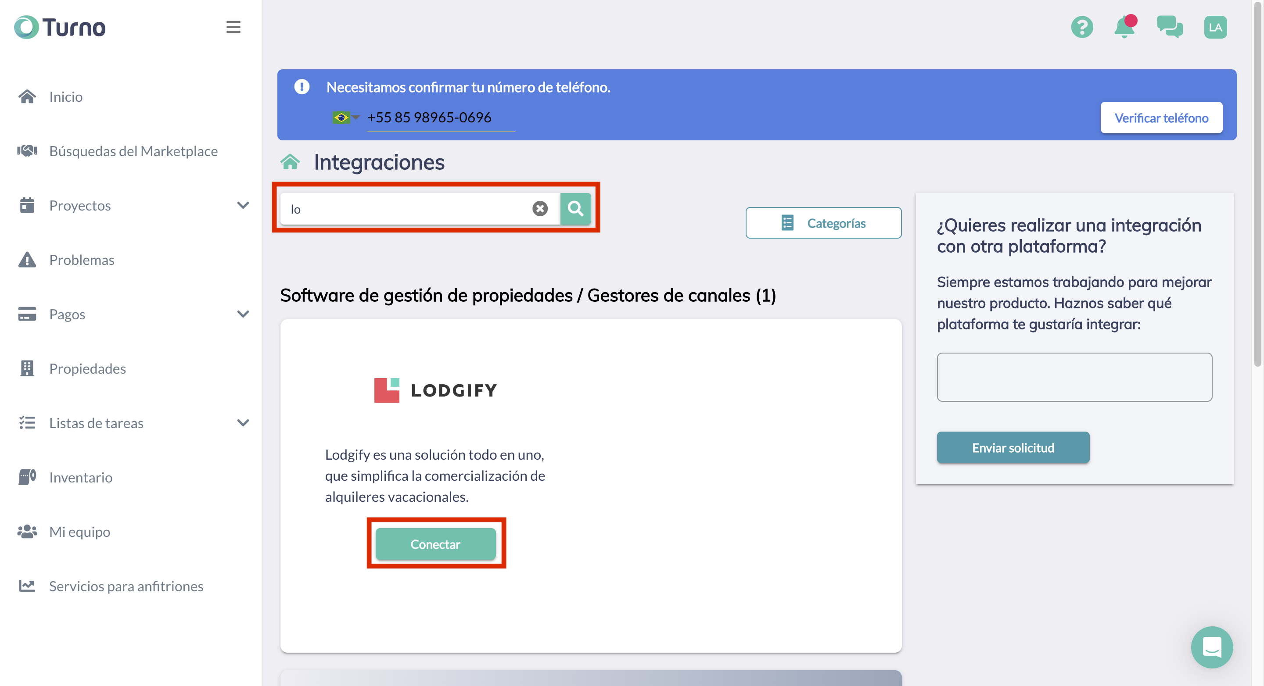1264x686 pixels.
Task: Open the Propiedades section
Action: pos(87,368)
